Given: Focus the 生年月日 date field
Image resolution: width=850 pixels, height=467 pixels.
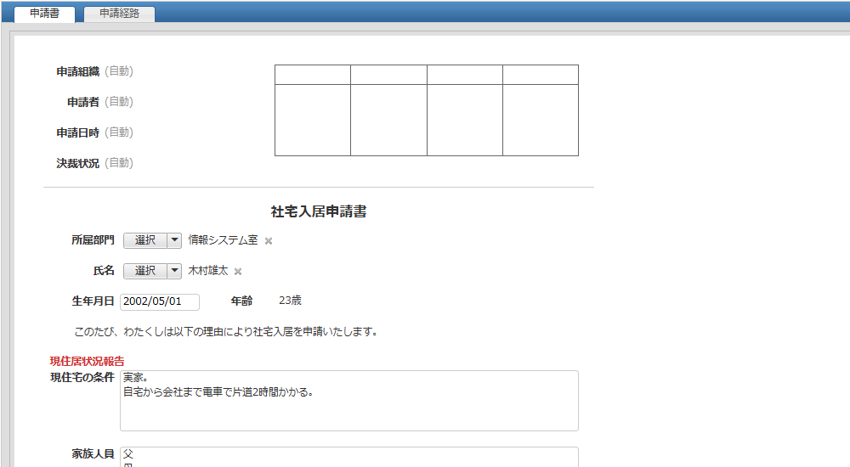Looking at the screenshot, I should coord(160,301).
